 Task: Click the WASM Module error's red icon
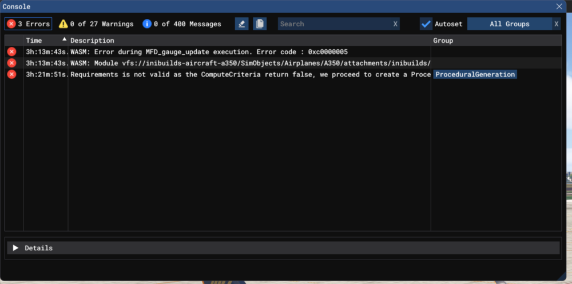click(x=11, y=63)
